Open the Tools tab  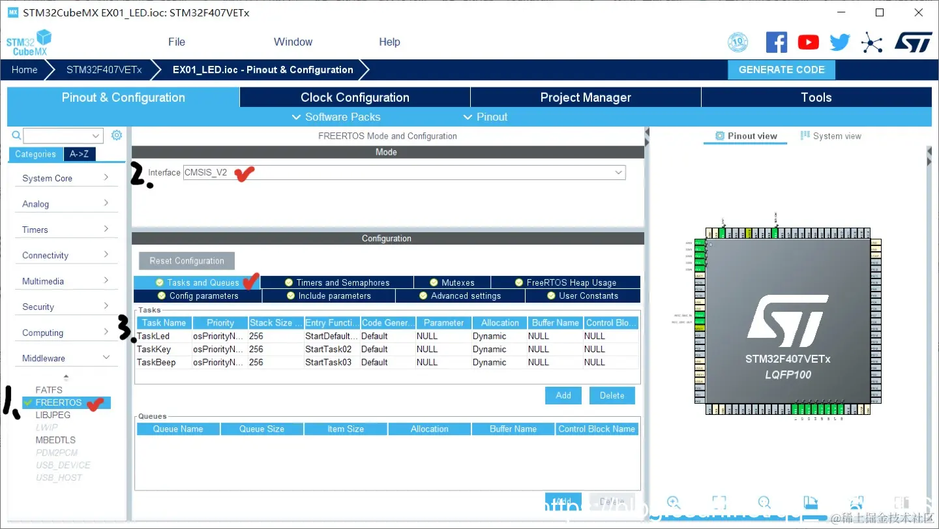816,97
